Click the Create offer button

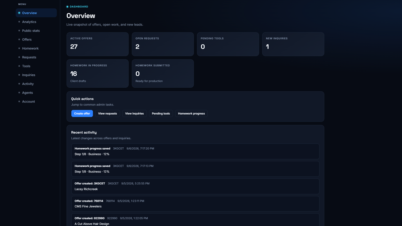coord(82,114)
